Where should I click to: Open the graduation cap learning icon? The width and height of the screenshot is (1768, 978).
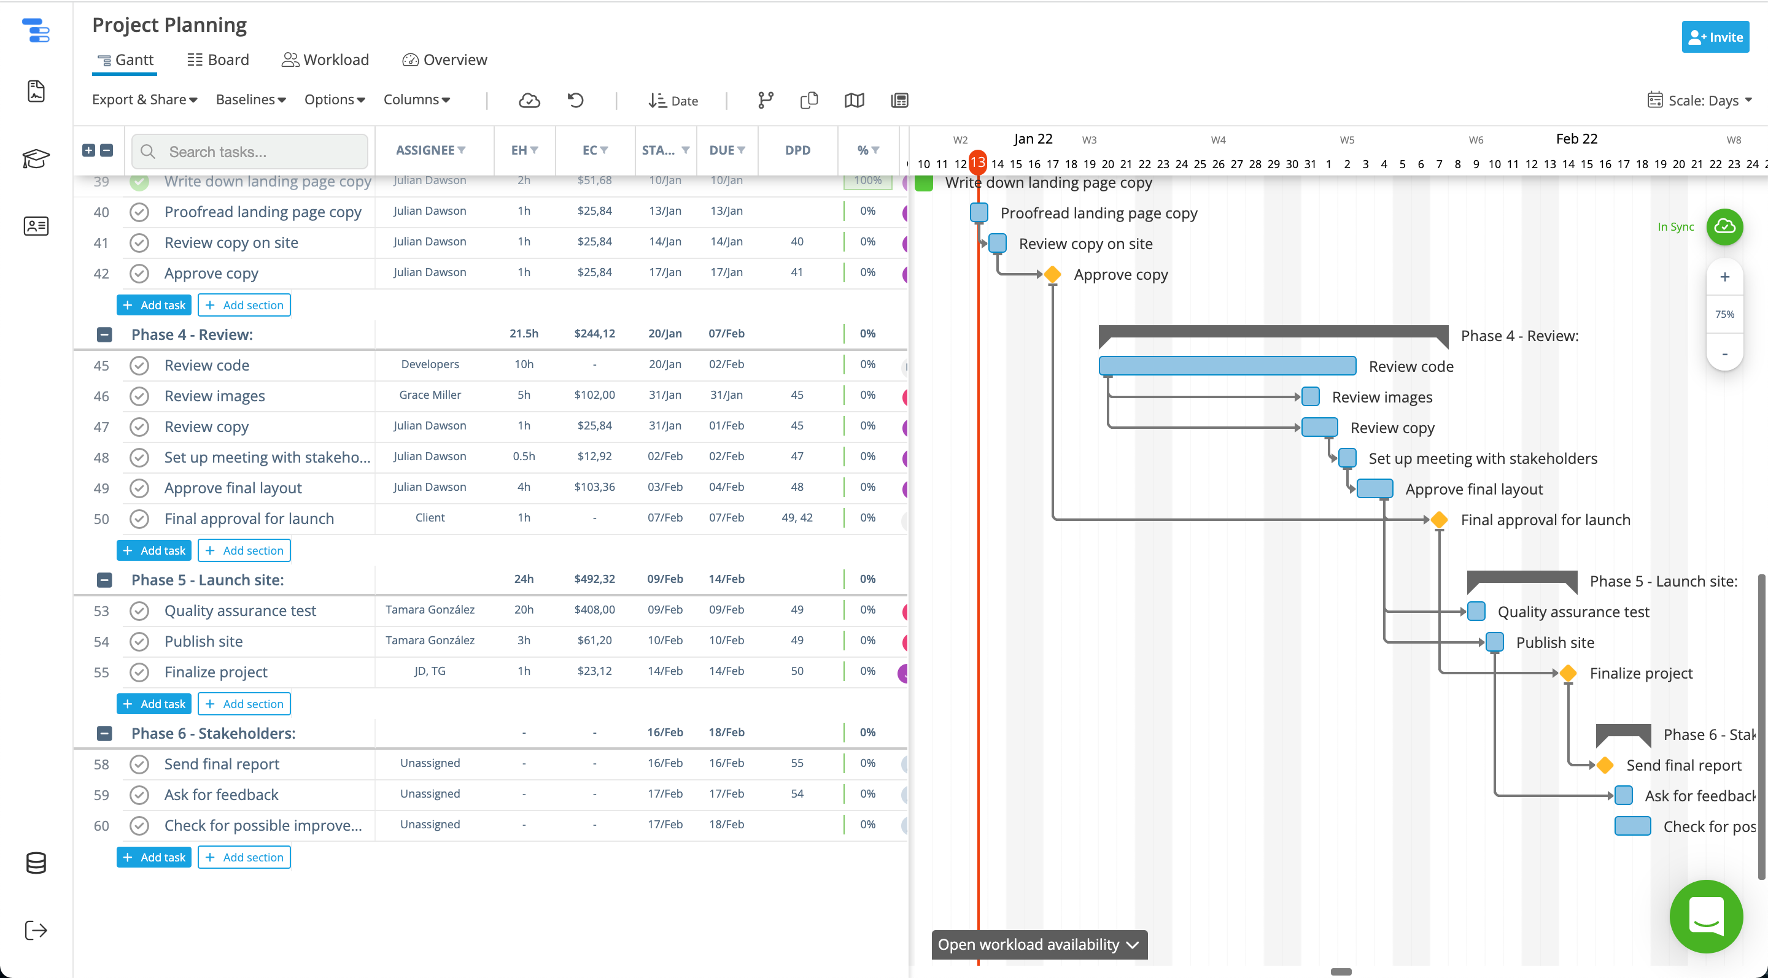pos(36,158)
